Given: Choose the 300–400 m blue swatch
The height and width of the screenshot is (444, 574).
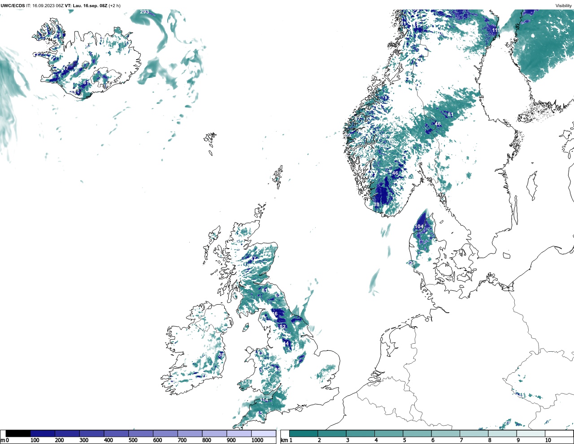Looking at the screenshot, I should pyautogui.click(x=91, y=433).
